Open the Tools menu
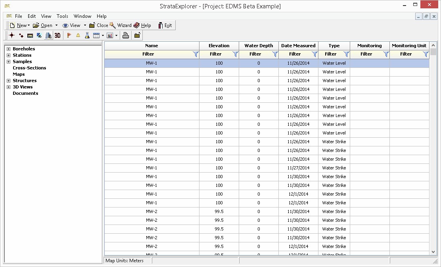This screenshot has height=267, width=441. click(62, 16)
